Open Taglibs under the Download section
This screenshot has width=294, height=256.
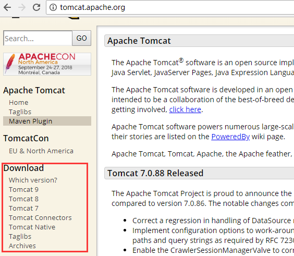coord(20,236)
